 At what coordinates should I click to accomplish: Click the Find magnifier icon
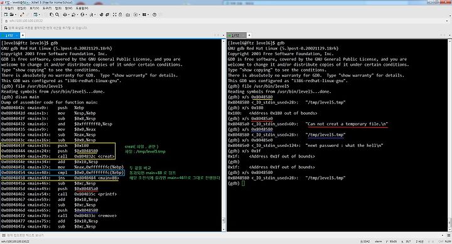(x=57, y=14)
